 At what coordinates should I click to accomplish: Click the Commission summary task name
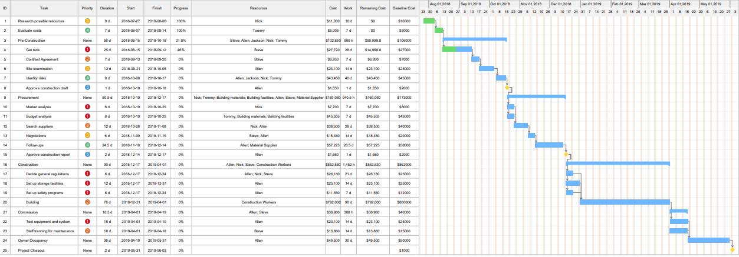point(28,212)
